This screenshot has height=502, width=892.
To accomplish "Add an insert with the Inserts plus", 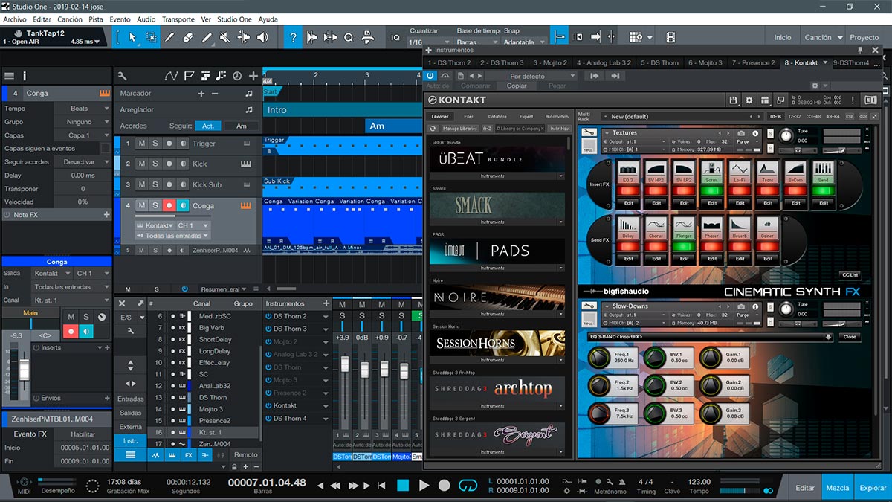I will pyautogui.click(x=106, y=347).
